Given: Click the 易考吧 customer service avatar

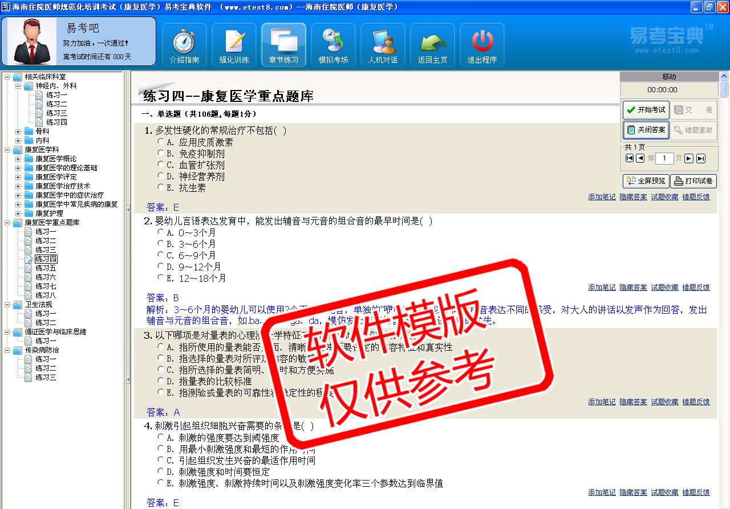Looking at the screenshot, I should point(31,41).
